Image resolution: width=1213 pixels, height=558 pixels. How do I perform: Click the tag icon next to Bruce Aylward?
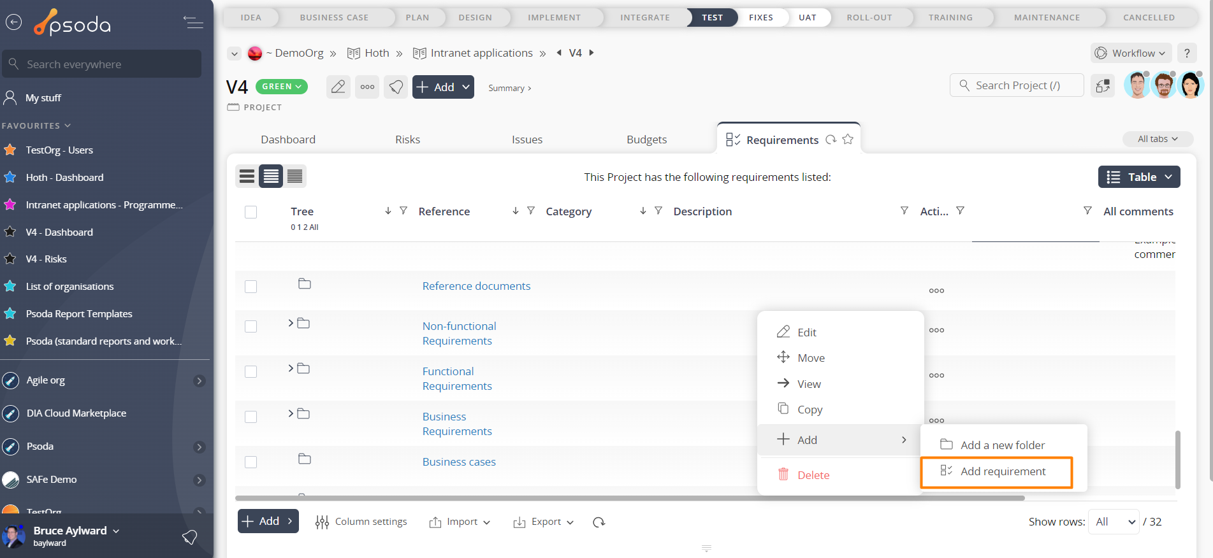click(x=189, y=537)
